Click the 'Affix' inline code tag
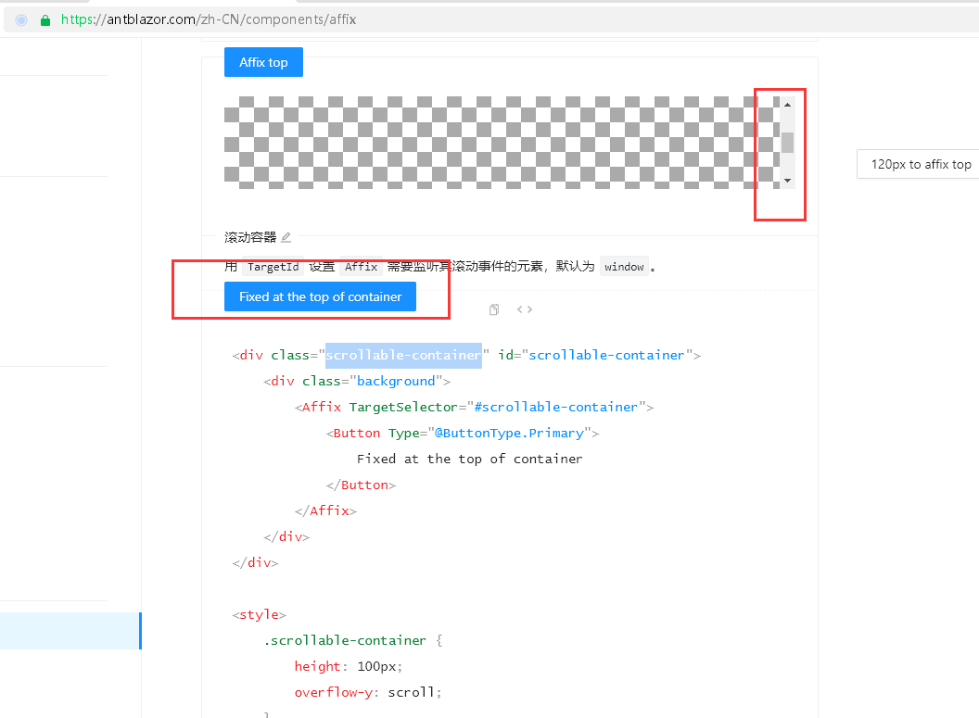The height and width of the screenshot is (718, 979). 361,266
